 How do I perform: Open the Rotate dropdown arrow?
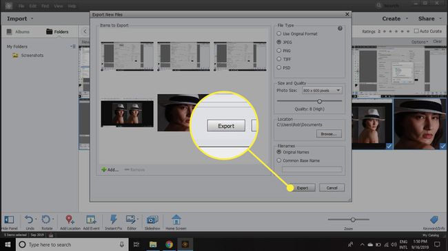53,219
